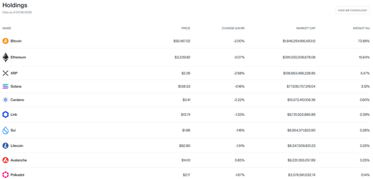Click the Weight (%) column header

pos(361,28)
